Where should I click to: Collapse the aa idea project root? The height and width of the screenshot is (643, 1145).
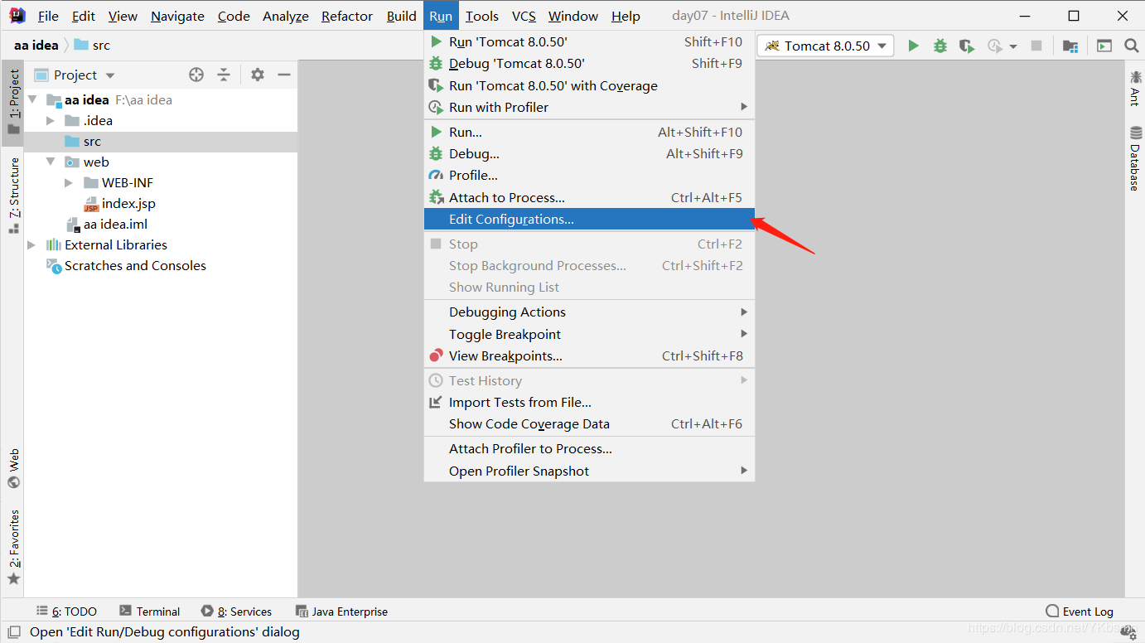(32, 99)
